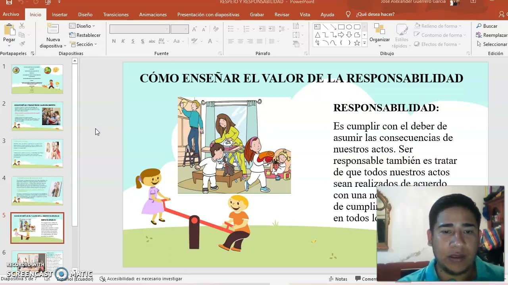This screenshot has height=285, width=508.
Task: Click the increase indent icon
Action: point(272,29)
